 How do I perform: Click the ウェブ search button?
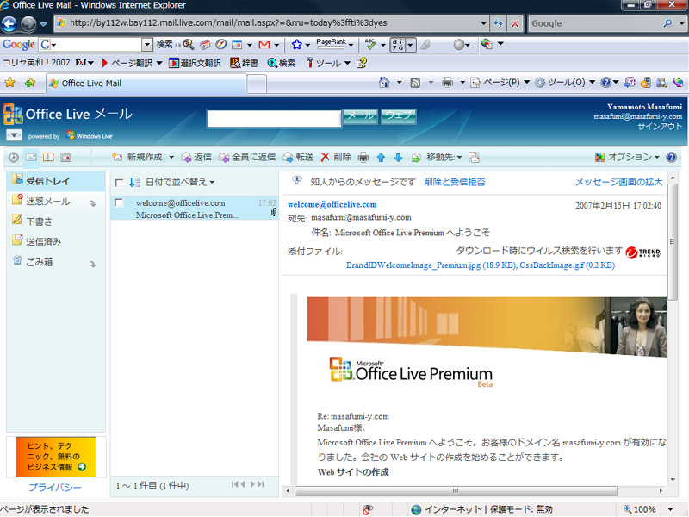[399, 116]
